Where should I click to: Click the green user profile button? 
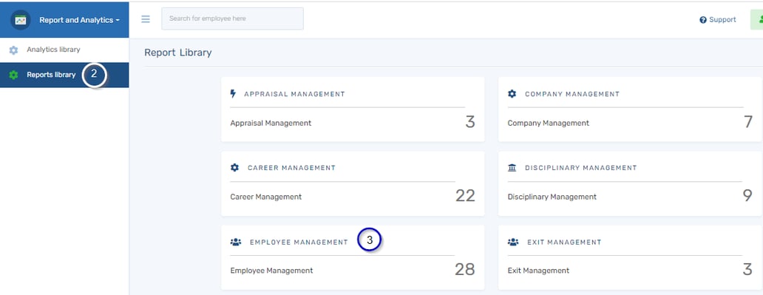click(x=756, y=19)
